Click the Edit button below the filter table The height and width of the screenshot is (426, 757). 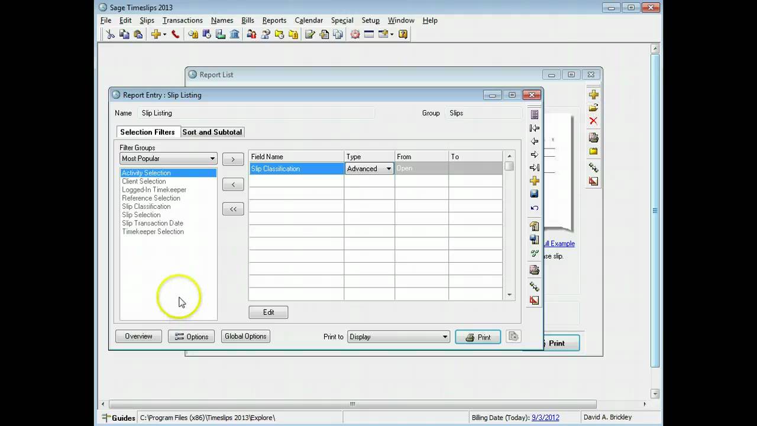[268, 312]
